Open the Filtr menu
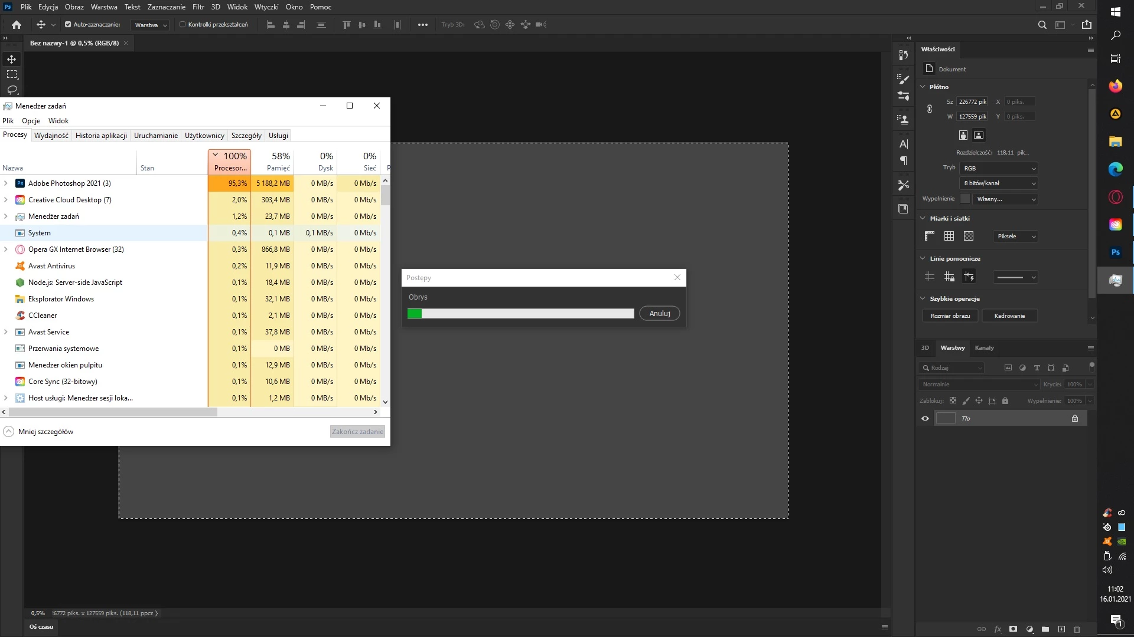 (198, 7)
